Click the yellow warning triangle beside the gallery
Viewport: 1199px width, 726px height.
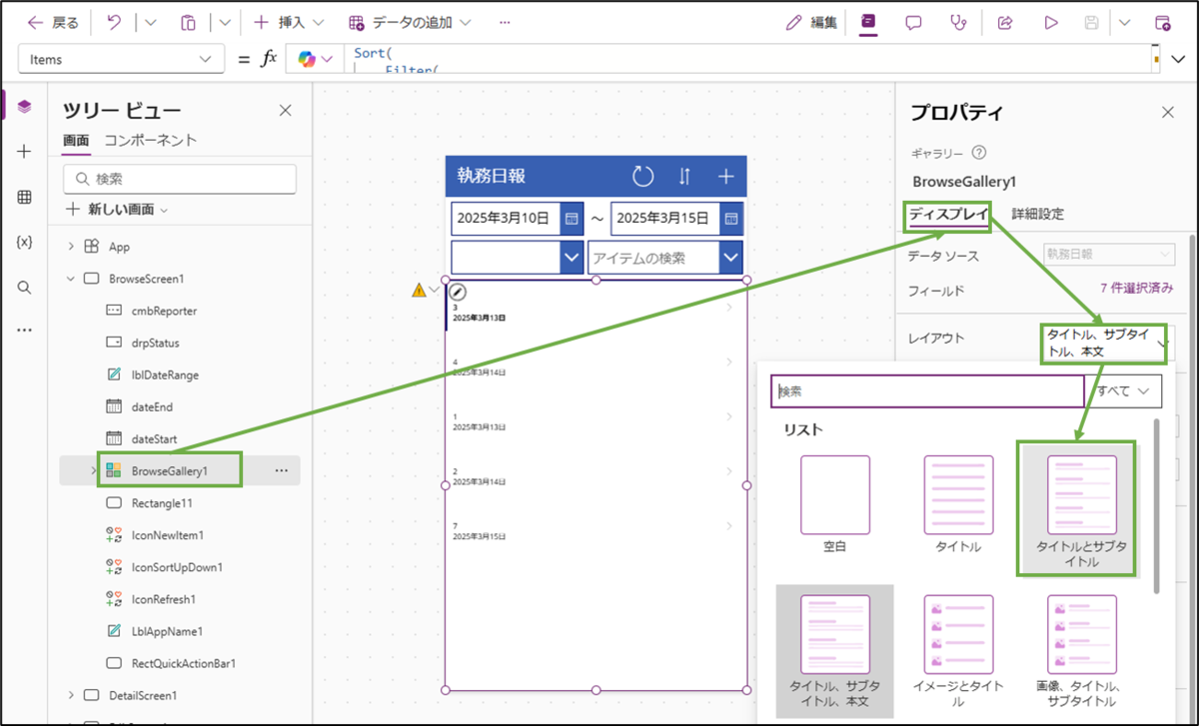pyautogui.click(x=419, y=291)
